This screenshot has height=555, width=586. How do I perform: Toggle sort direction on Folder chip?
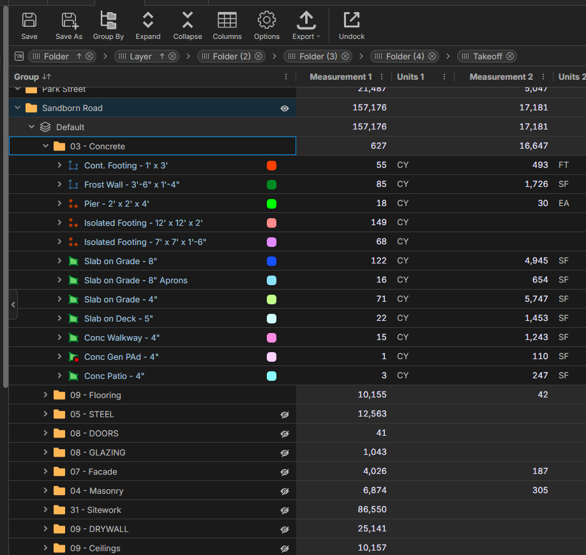[x=79, y=56]
